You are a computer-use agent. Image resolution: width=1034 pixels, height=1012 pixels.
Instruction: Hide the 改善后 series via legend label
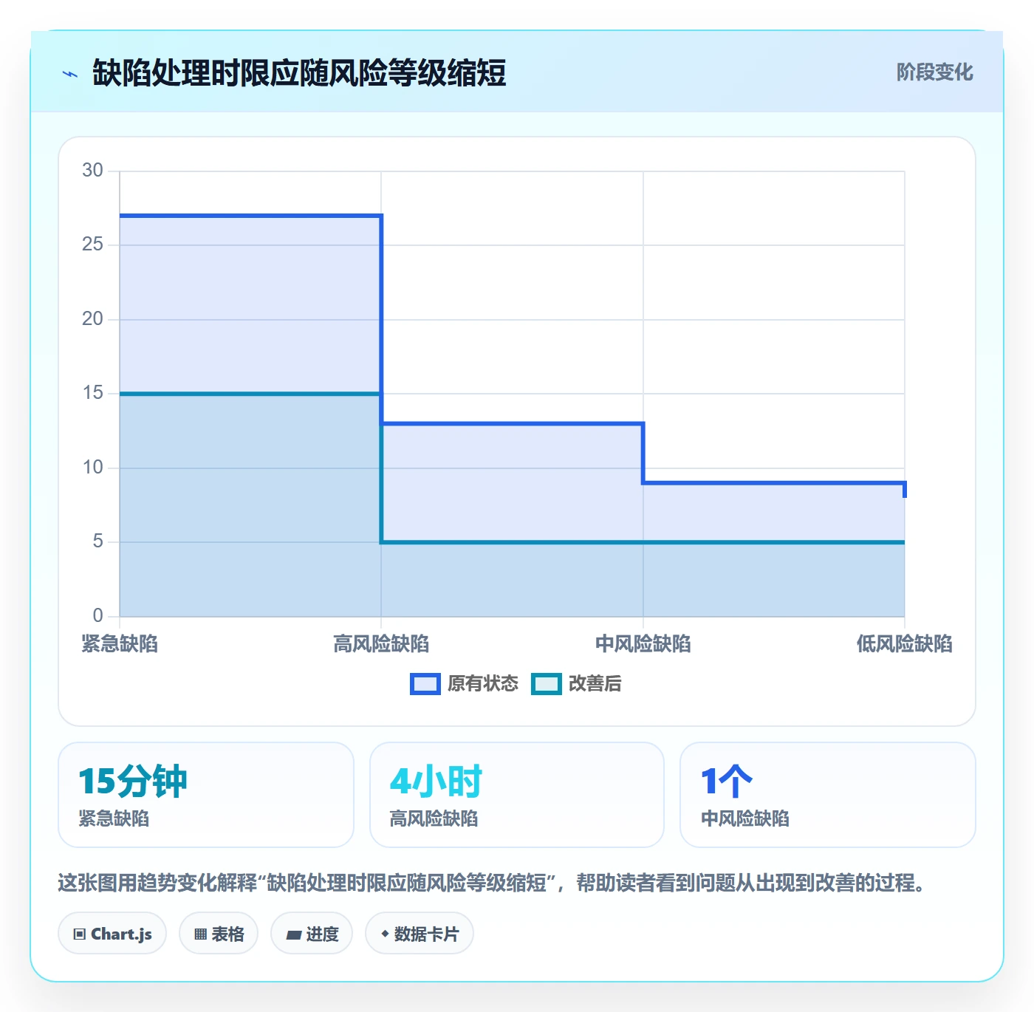595,684
